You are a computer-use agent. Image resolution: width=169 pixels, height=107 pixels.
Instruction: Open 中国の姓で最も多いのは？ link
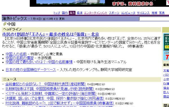coord(39,62)
